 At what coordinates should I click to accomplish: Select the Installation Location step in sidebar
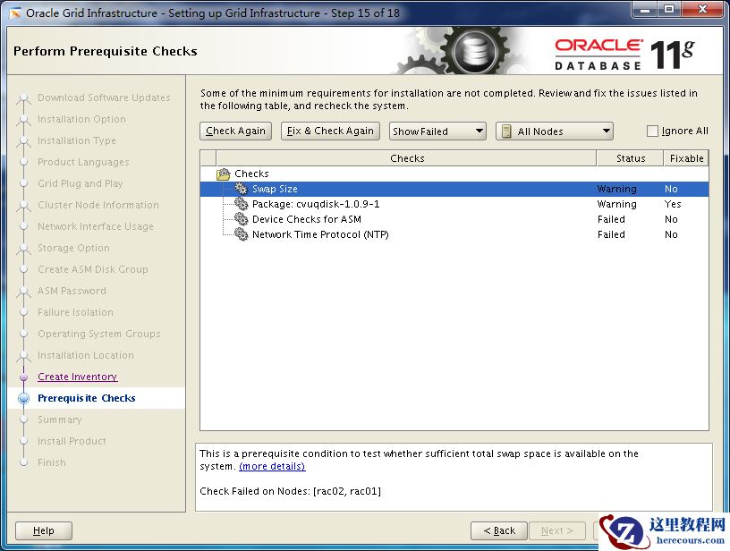point(86,355)
